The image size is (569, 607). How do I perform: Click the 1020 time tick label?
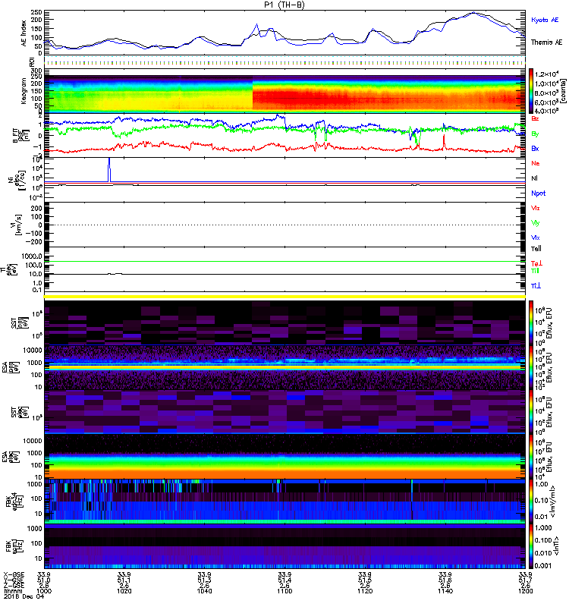point(124,591)
